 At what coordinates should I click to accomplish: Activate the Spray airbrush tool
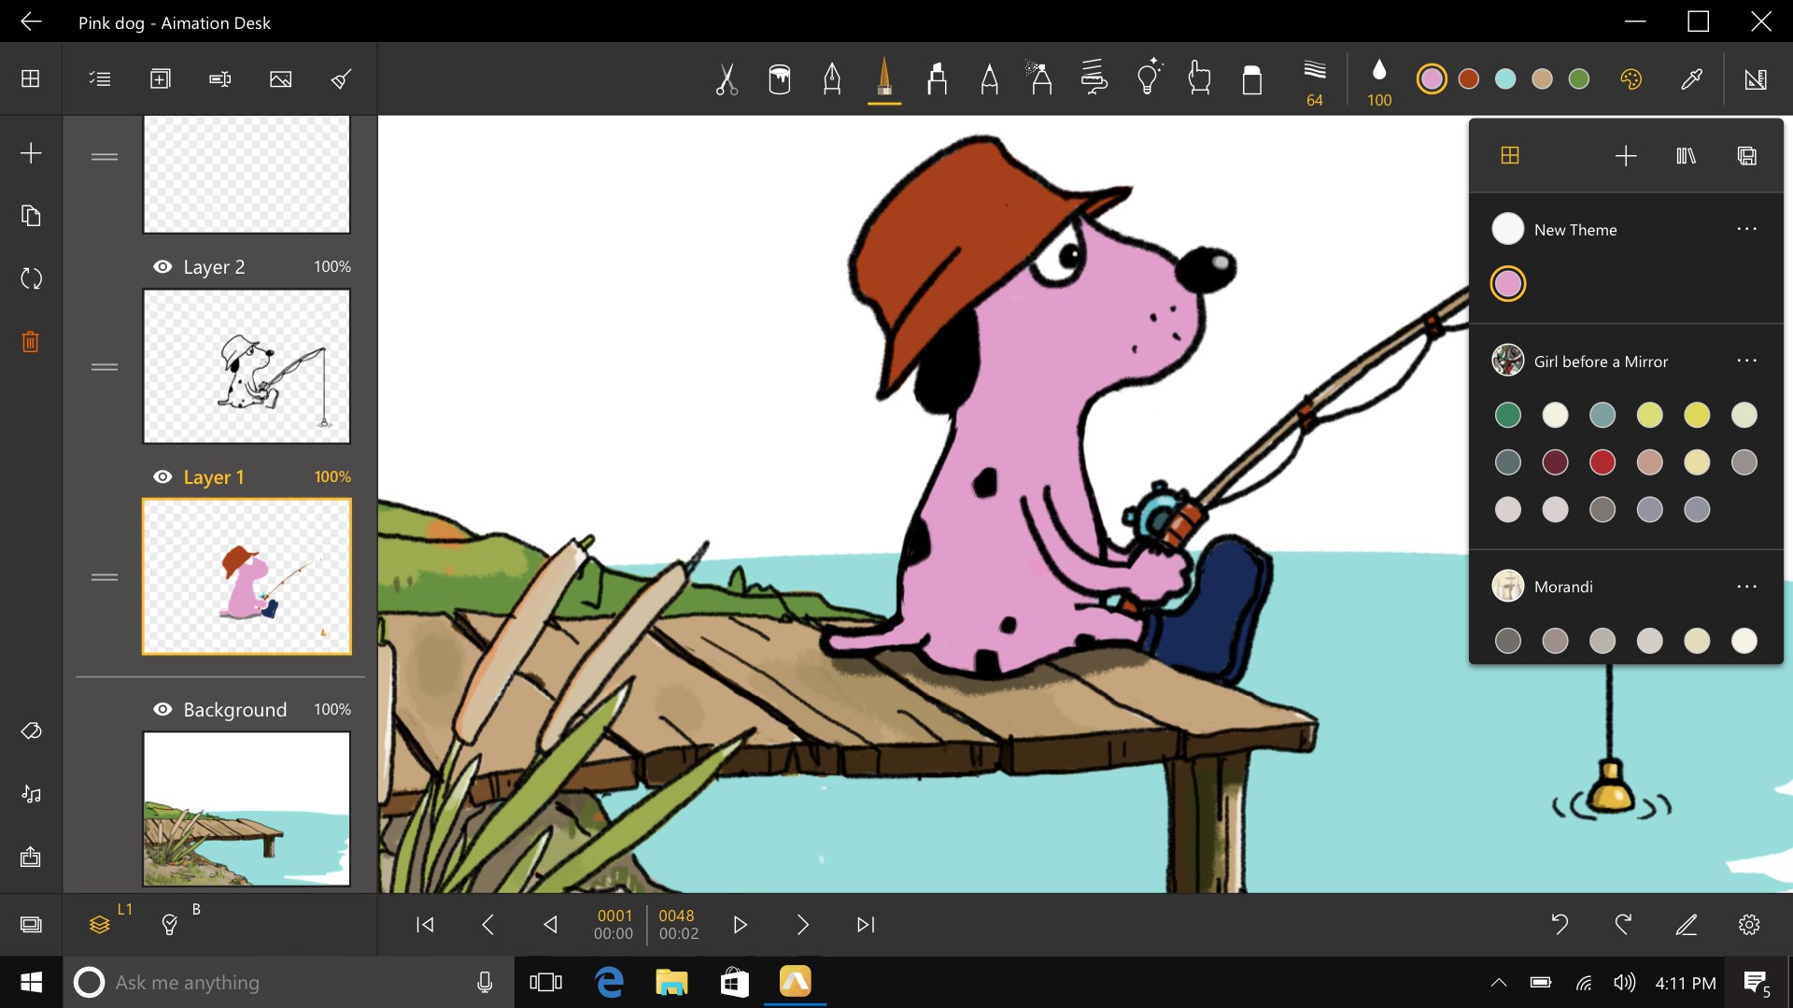(1041, 78)
